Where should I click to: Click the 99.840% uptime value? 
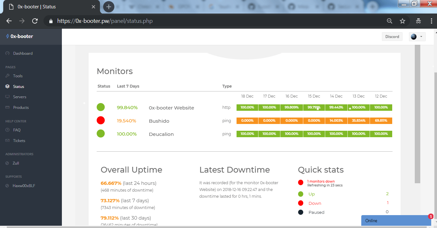coord(127,108)
